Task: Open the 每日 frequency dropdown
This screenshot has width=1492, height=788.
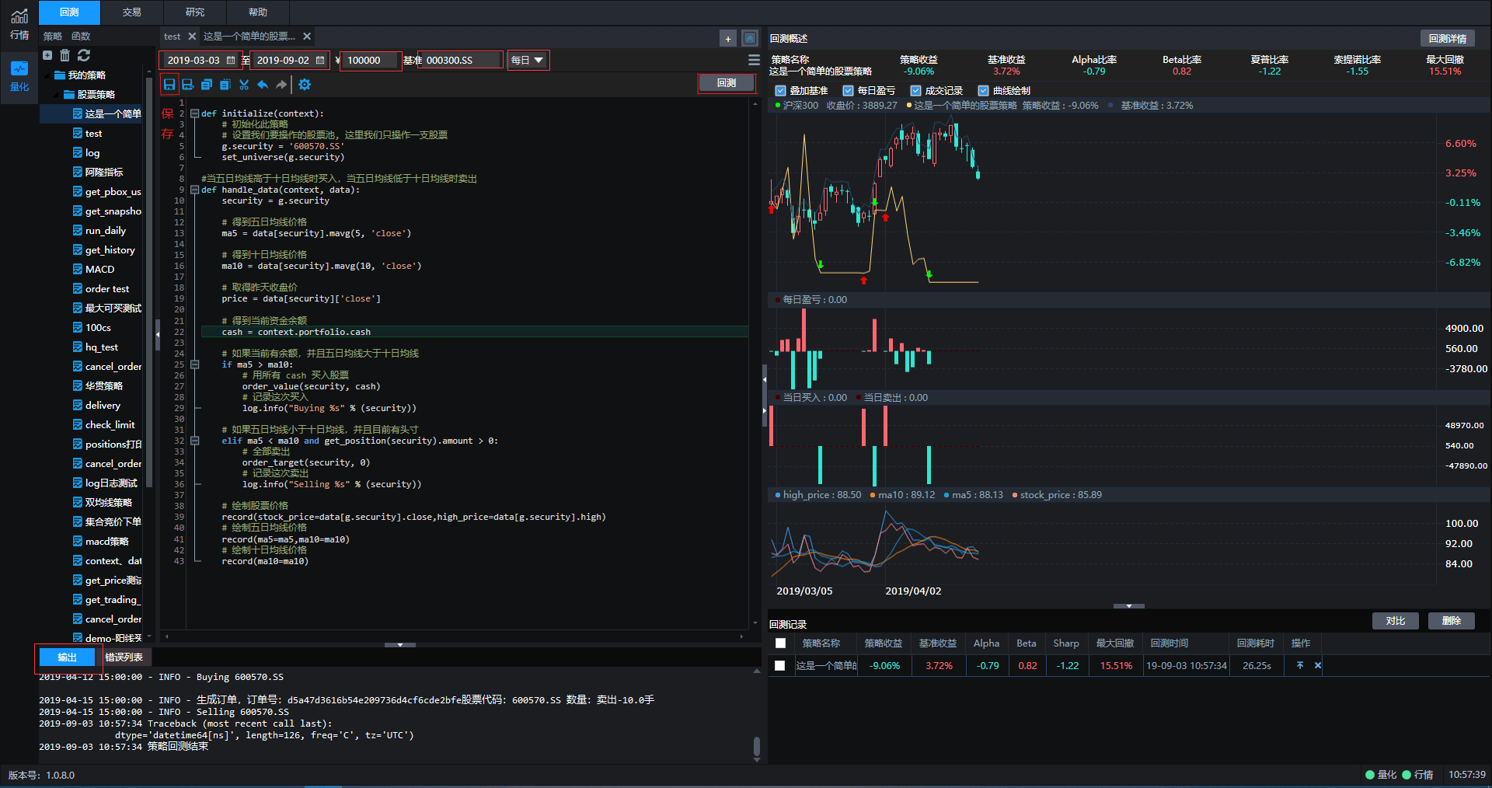Action: (x=528, y=60)
